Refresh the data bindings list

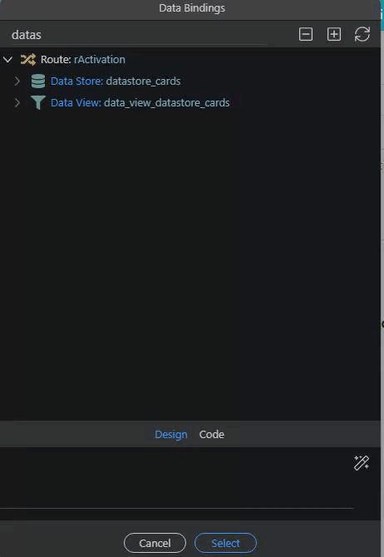362,34
